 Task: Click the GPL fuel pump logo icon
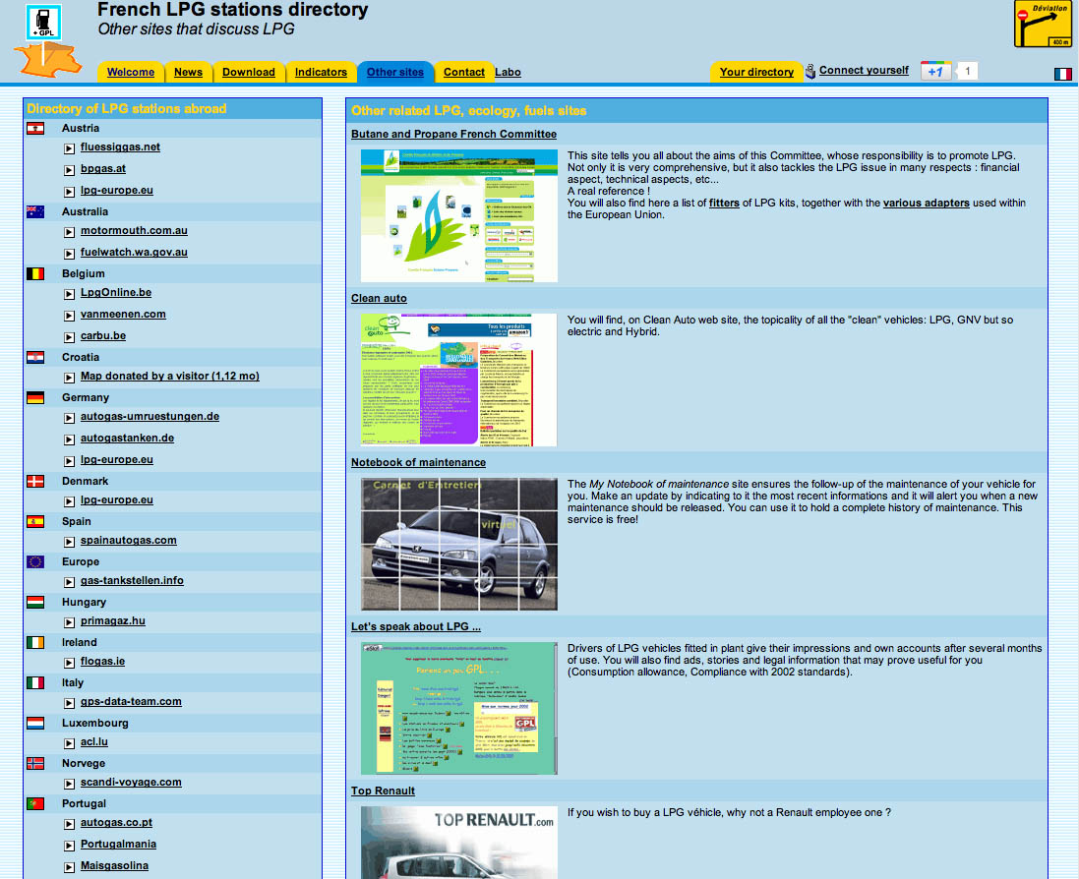(x=43, y=23)
